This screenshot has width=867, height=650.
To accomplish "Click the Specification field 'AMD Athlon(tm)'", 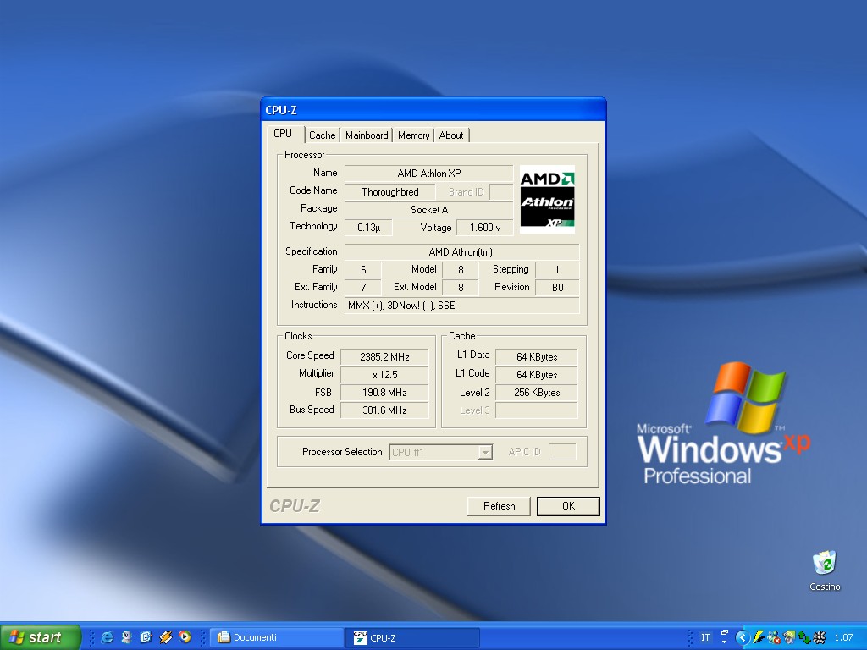I will [x=461, y=252].
